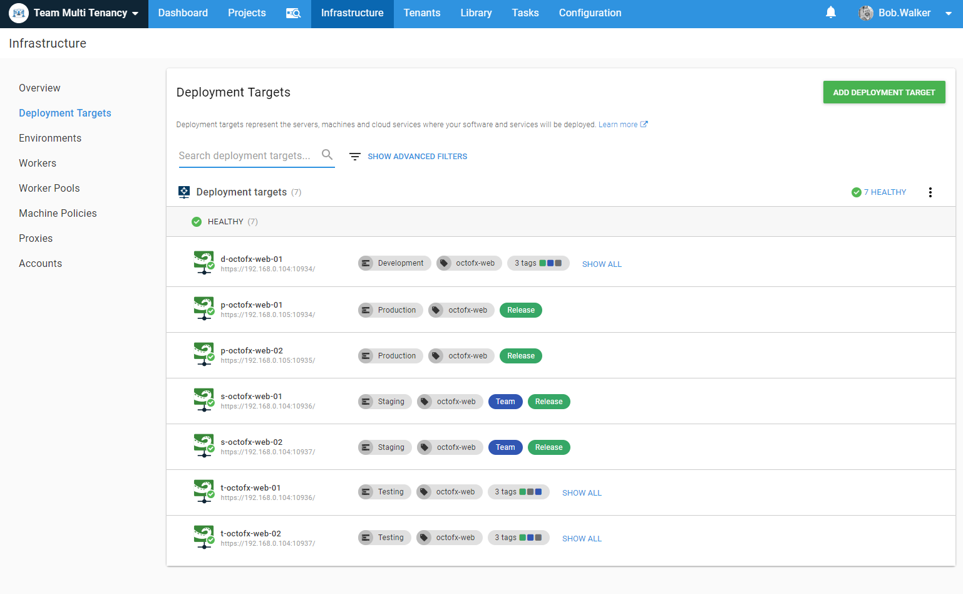This screenshot has height=594, width=963.
Task: Click the notifications bell icon
Action: point(830,13)
